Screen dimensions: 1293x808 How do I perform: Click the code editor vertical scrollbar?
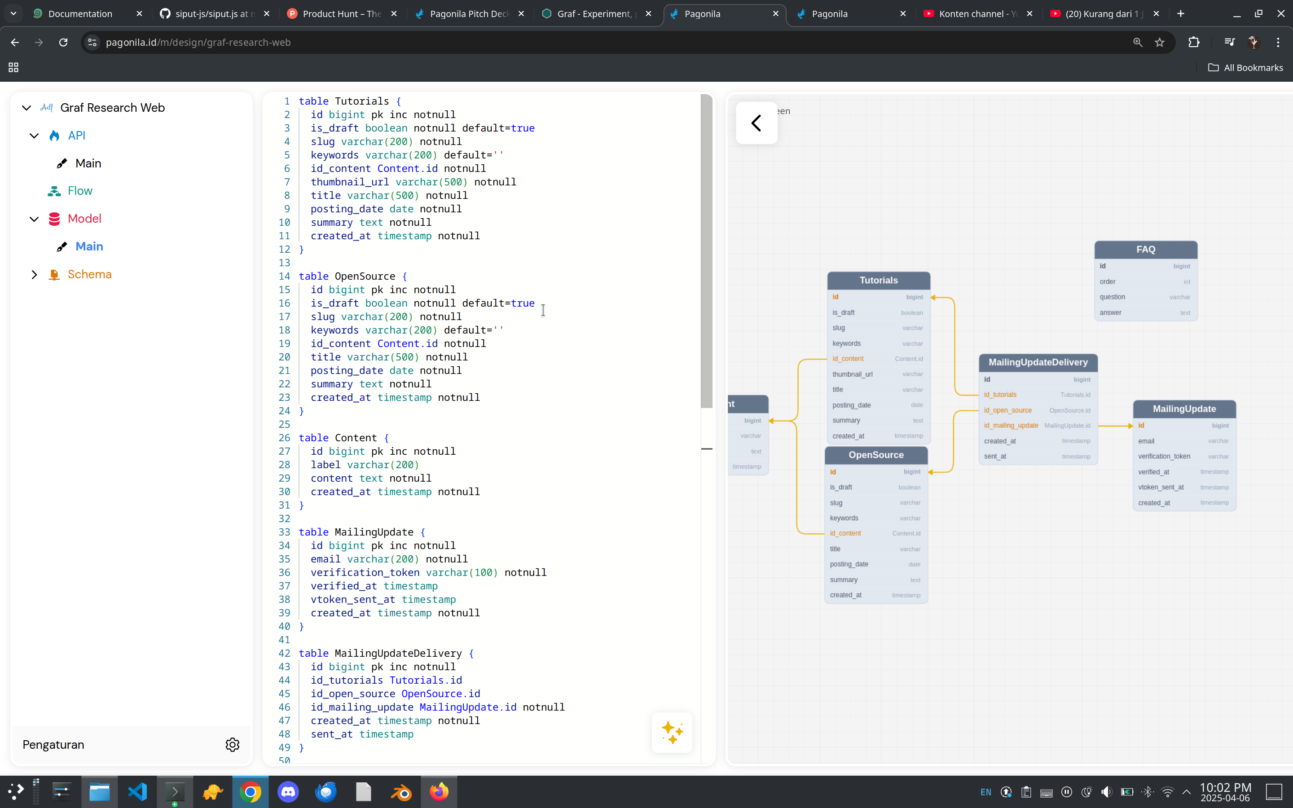(706, 251)
